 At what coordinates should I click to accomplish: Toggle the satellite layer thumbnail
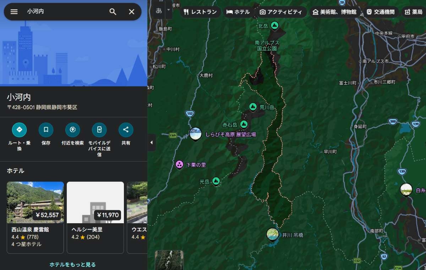pyautogui.click(x=169, y=260)
